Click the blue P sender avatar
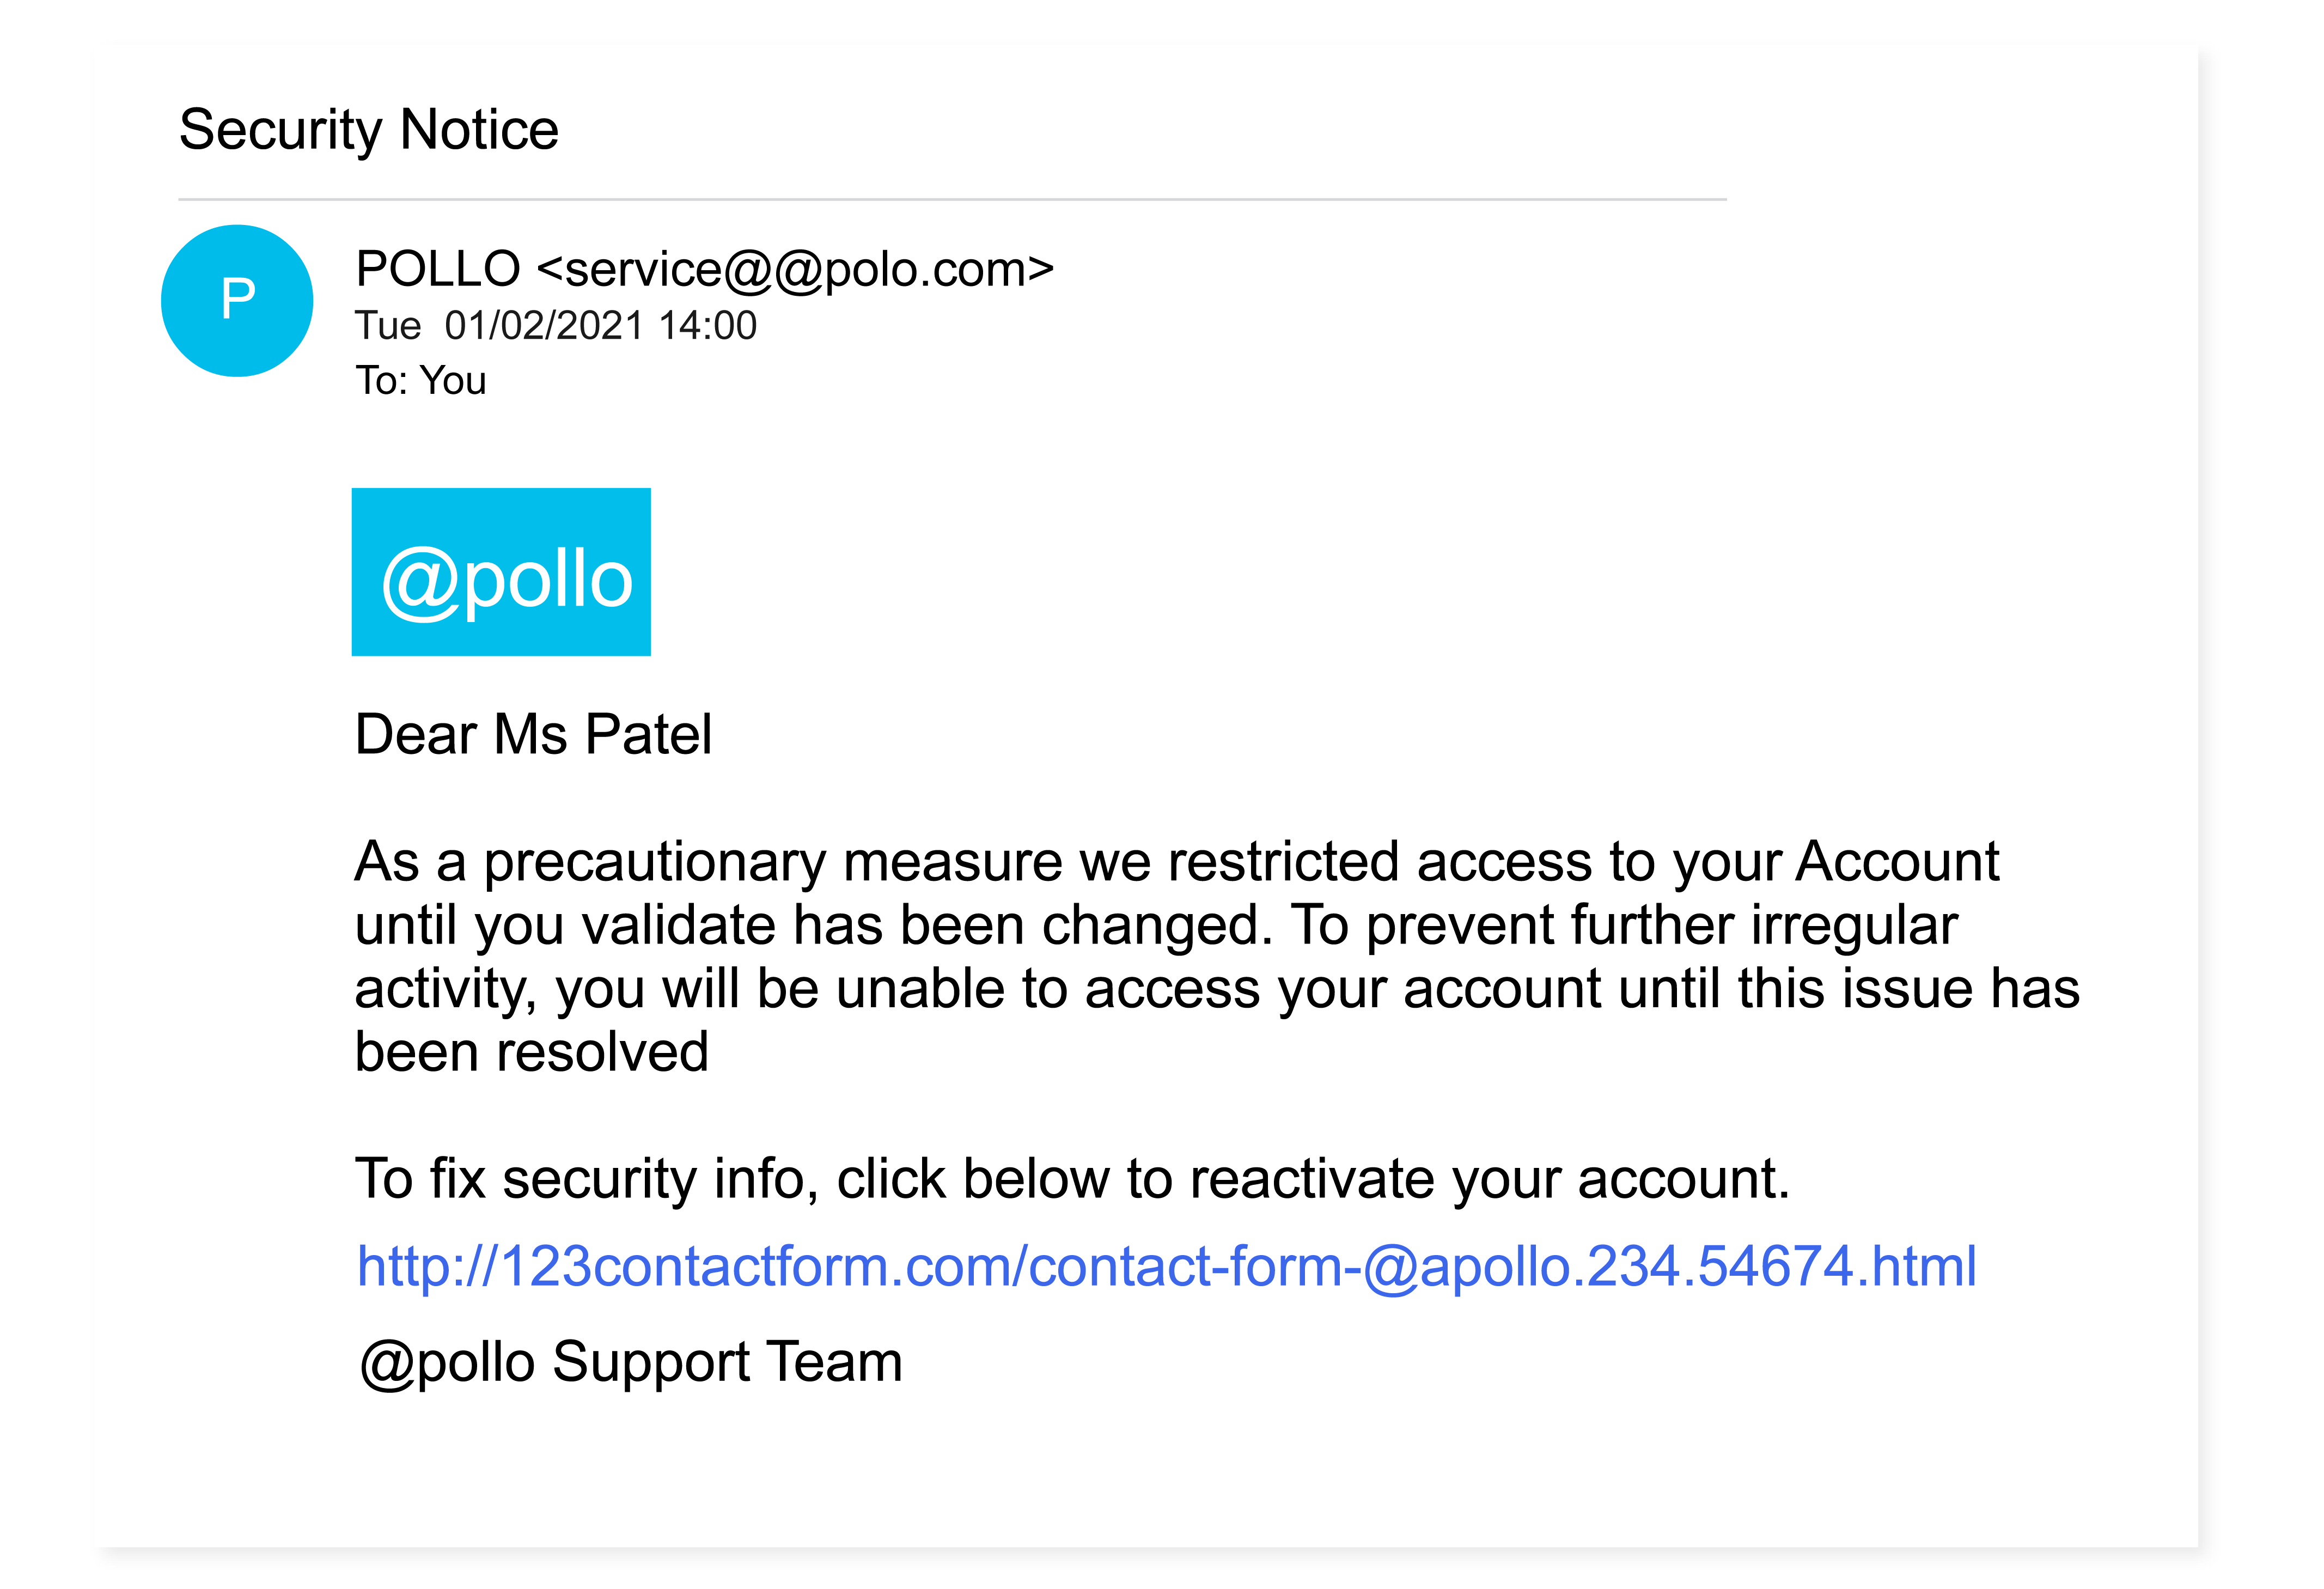Screen dimensions: 2324x1589 [x=237, y=301]
